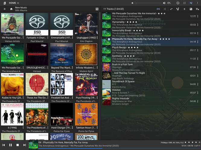
Task: Open menu for Unplugged (1992) album
Action: 97,37
